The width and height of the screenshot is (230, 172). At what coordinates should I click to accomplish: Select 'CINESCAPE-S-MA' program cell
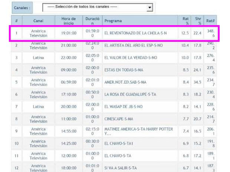[119, 119]
